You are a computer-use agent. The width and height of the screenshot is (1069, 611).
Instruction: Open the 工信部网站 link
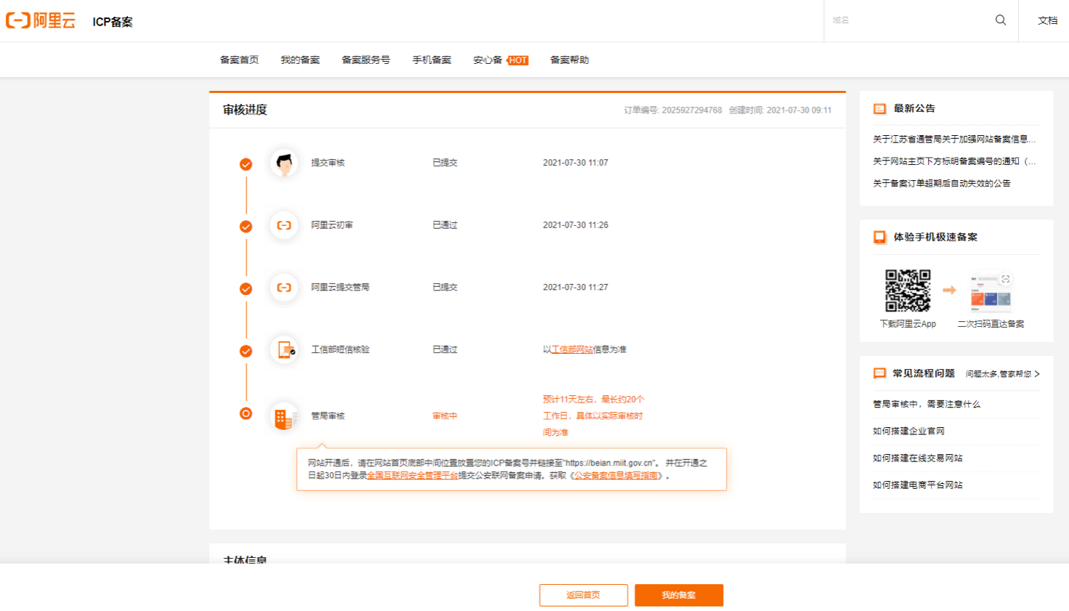[x=572, y=349]
